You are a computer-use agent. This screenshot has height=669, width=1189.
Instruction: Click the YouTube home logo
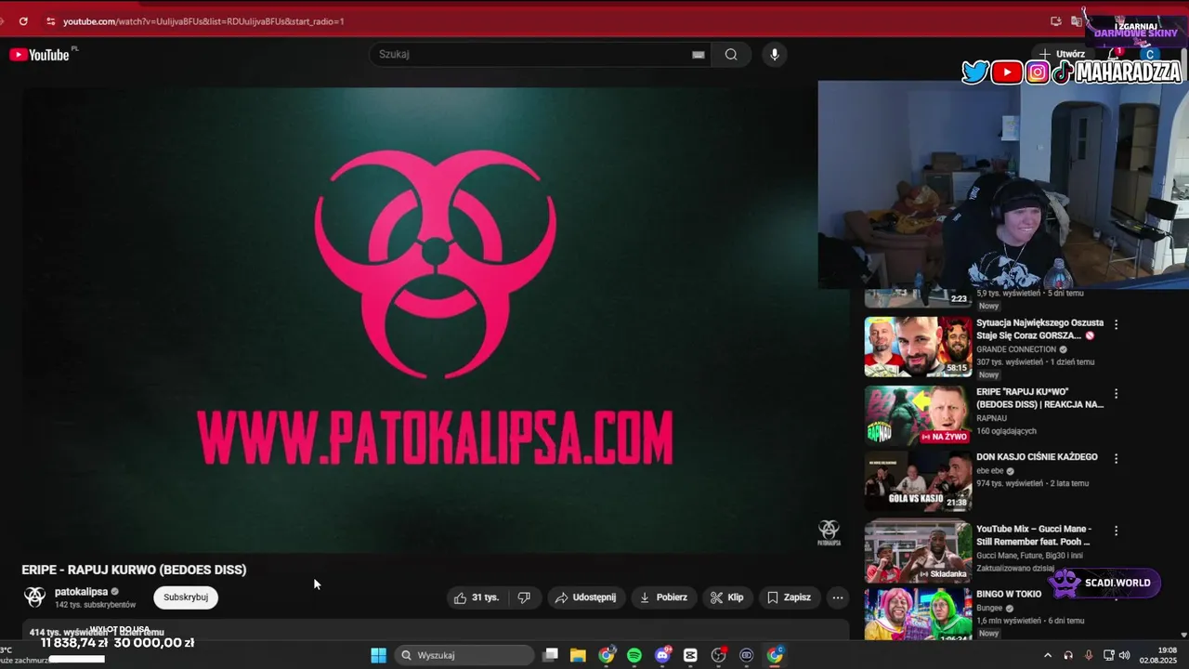tap(39, 55)
